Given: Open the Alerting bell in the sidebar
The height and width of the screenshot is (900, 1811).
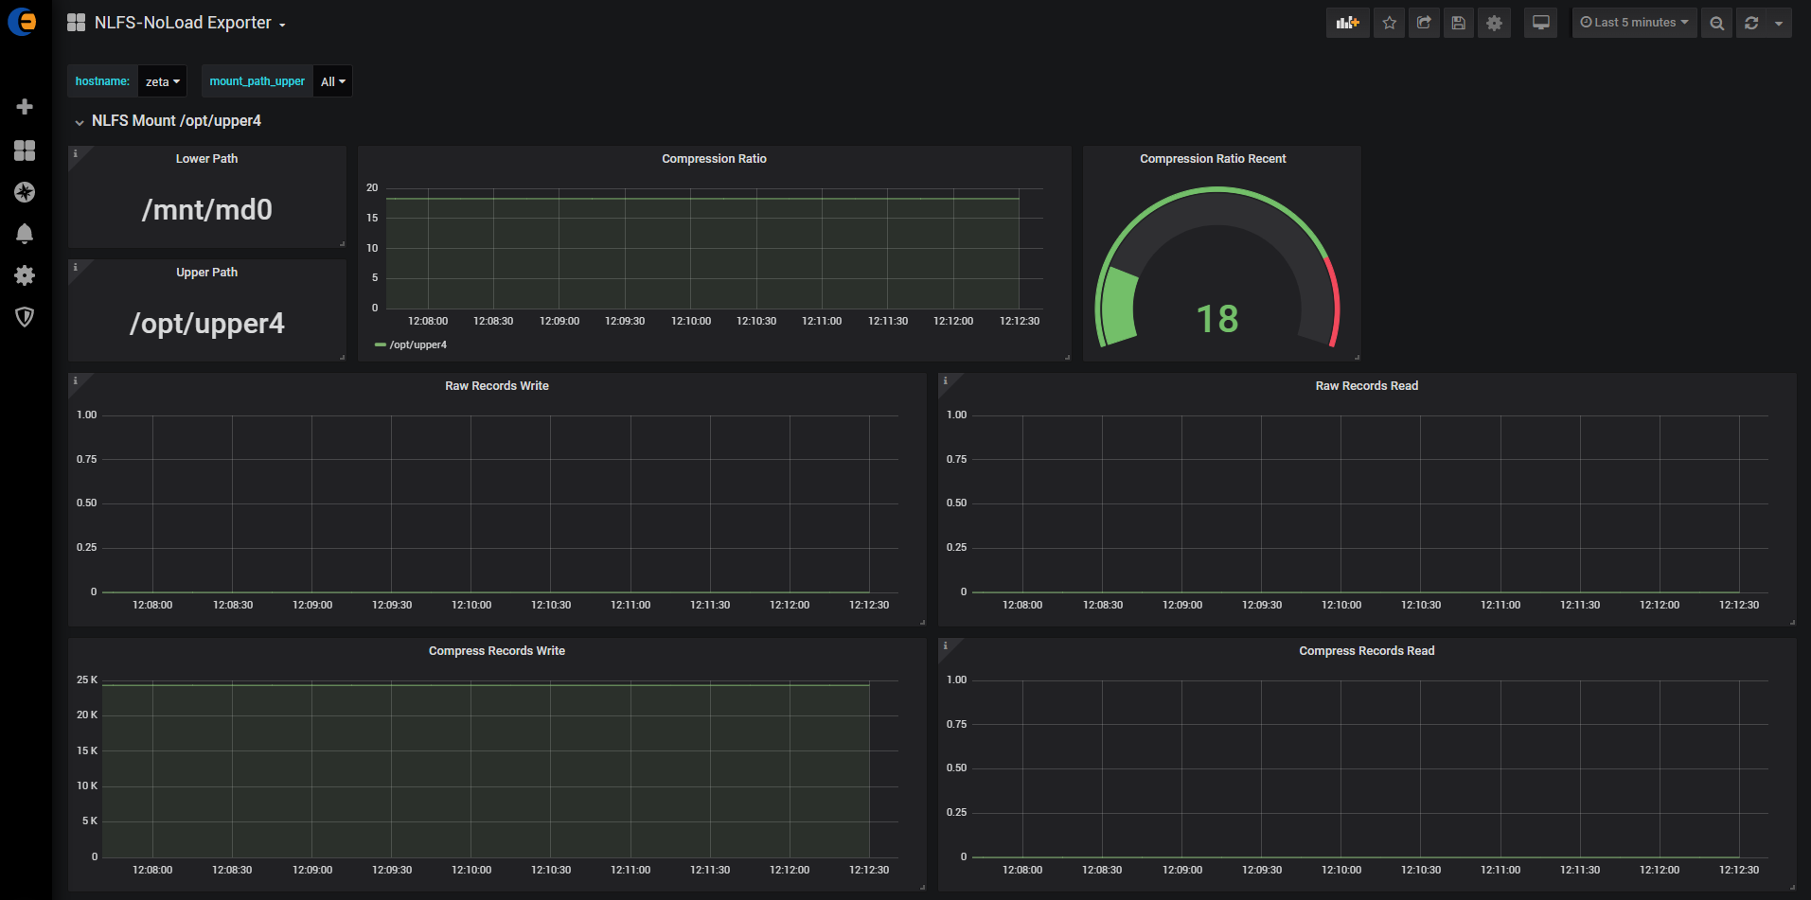Looking at the screenshot, I should 25,234.
